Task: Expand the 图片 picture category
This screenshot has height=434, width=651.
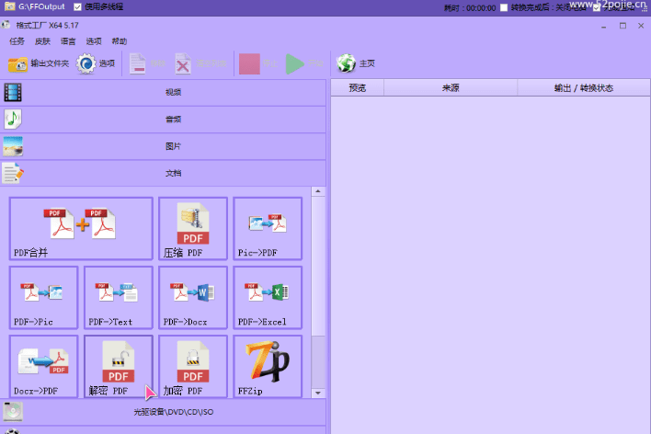Action: click(164, 146)
